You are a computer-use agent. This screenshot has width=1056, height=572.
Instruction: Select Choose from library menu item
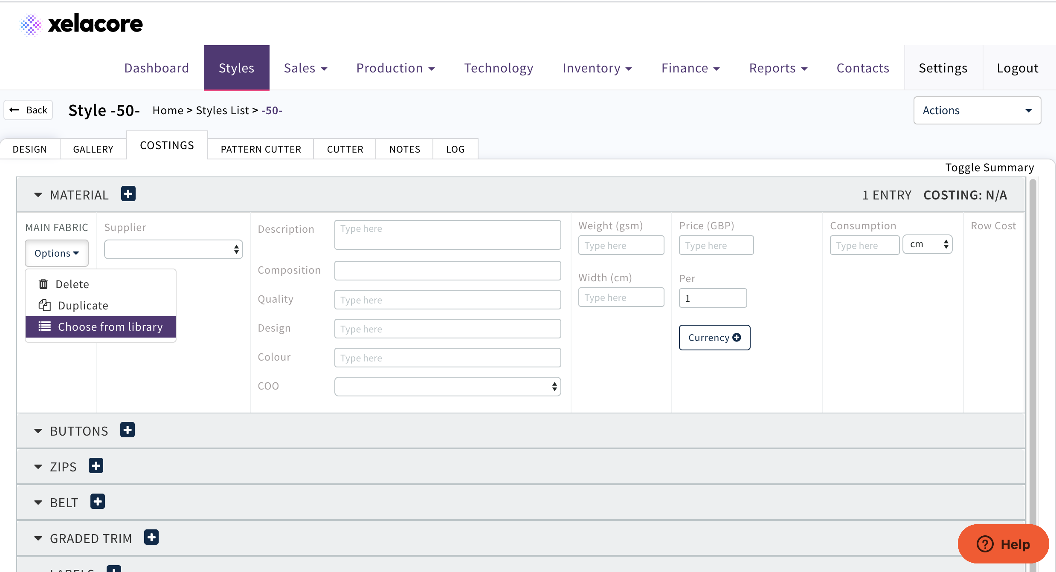coord(101,327)
